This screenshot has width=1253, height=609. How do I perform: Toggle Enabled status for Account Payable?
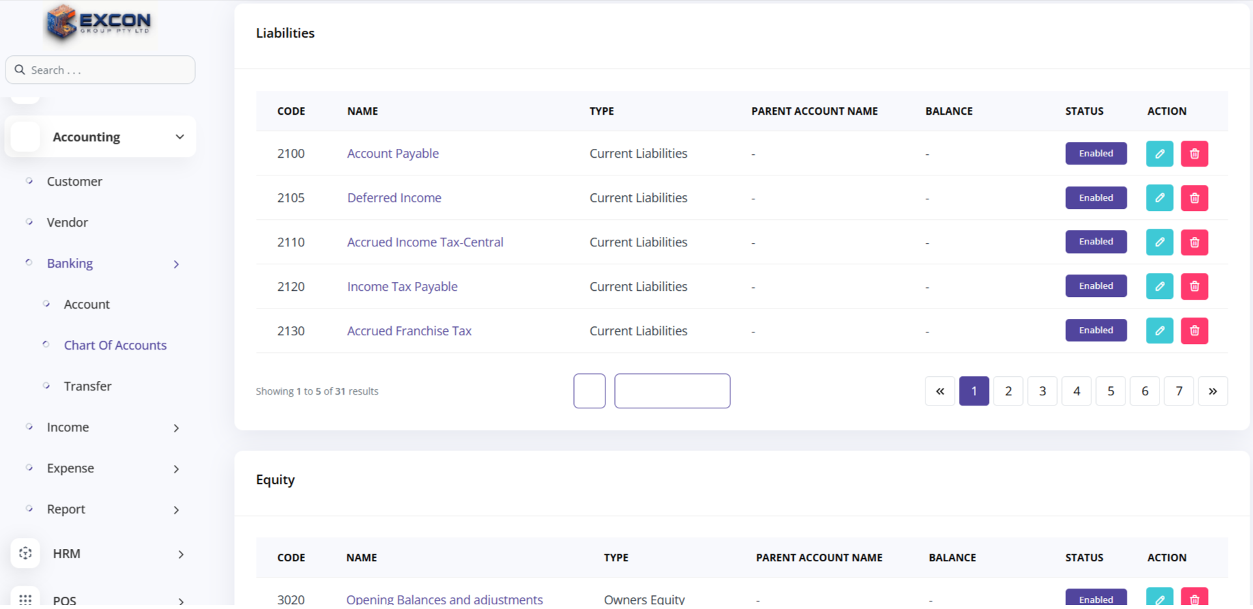tap(1095, 154)
